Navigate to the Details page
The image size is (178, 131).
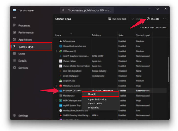pos(23,61)
